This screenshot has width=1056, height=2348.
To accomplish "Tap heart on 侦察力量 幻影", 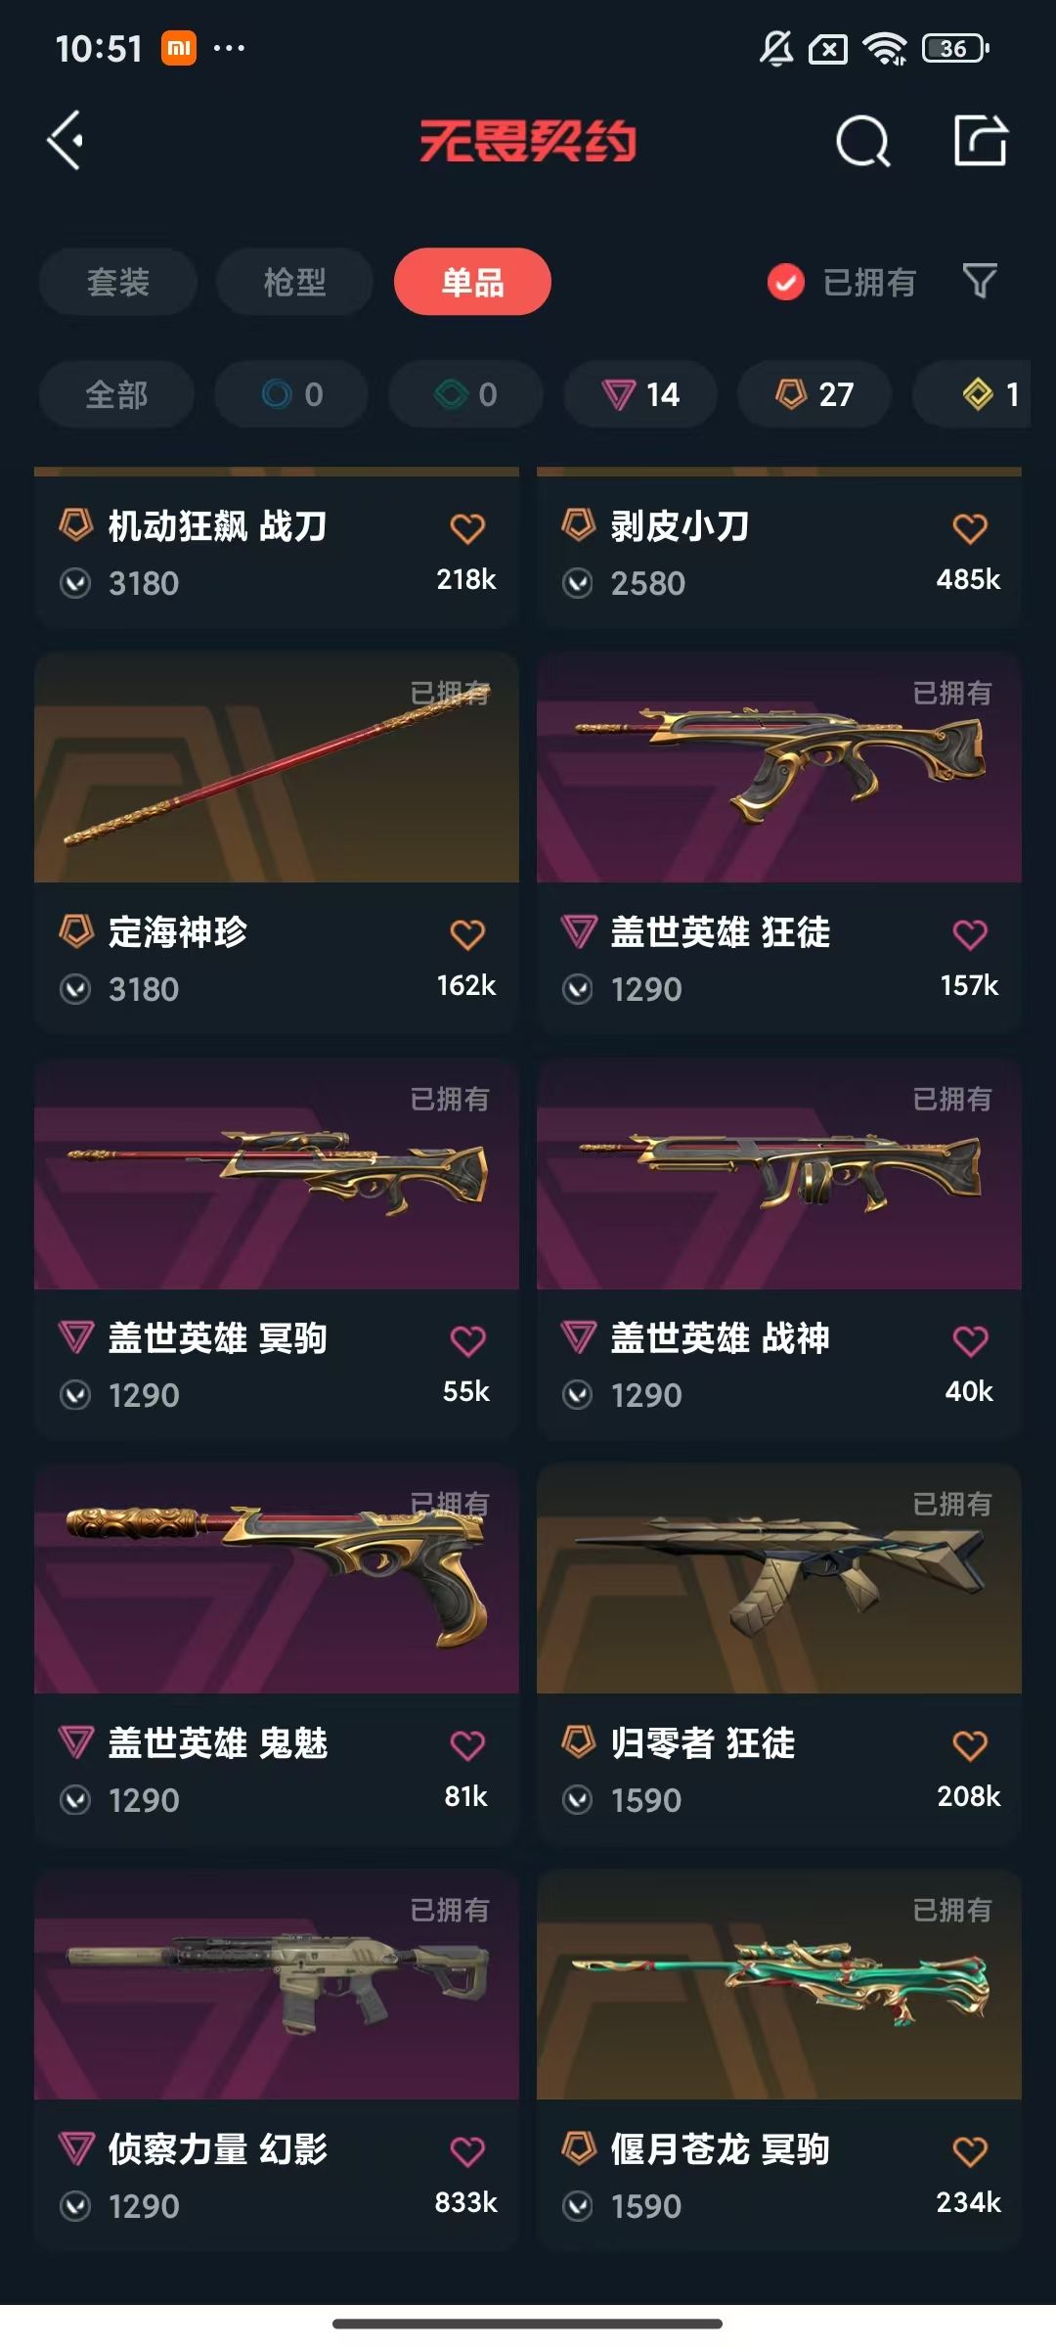I will coord(467,2151).
